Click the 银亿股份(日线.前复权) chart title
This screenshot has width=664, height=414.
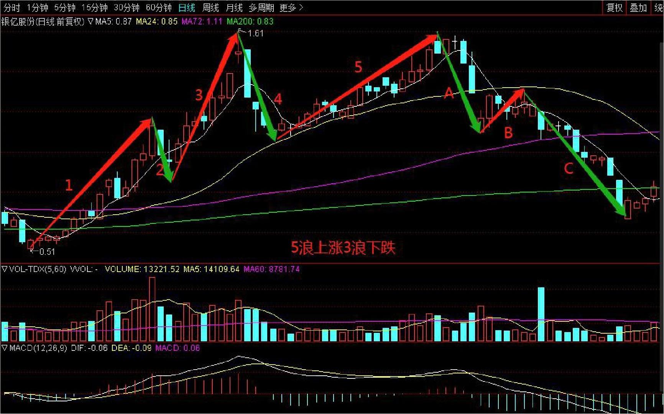(x=43, y=21)
